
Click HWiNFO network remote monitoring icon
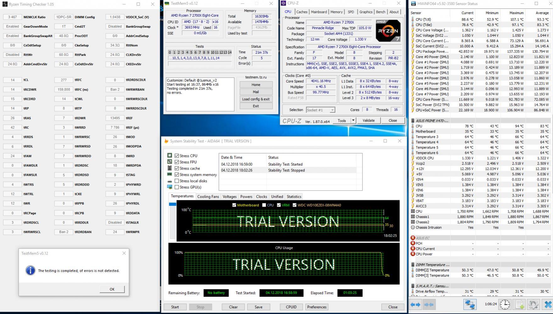(470, 304)
